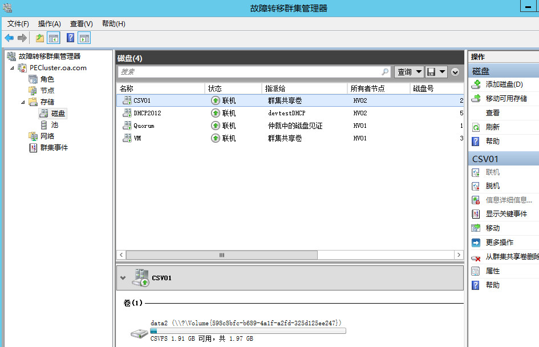Image resolution: width=539 pixels, height=347 pixels.
Task: Click 添加磁盘(D) in the actions pane
Action: 504,84
